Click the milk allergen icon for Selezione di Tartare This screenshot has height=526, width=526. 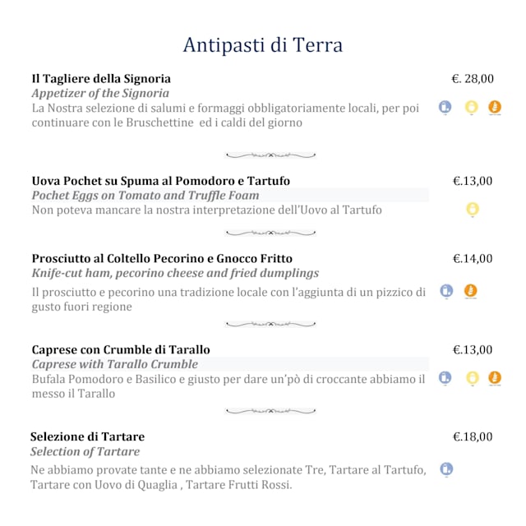(x=446, y=469)
